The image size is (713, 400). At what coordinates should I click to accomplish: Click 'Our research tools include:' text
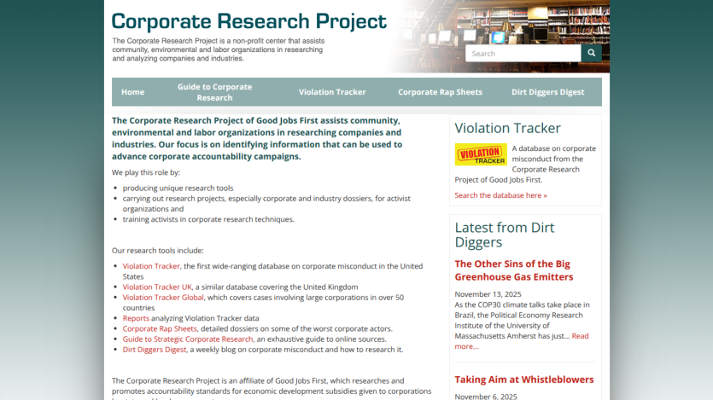coord(158,251)
